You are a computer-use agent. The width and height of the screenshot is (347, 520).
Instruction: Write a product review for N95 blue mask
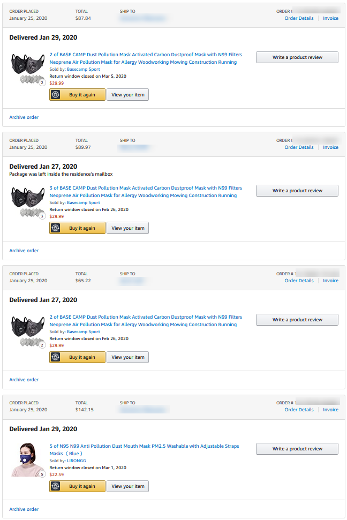tap(297, 449)
